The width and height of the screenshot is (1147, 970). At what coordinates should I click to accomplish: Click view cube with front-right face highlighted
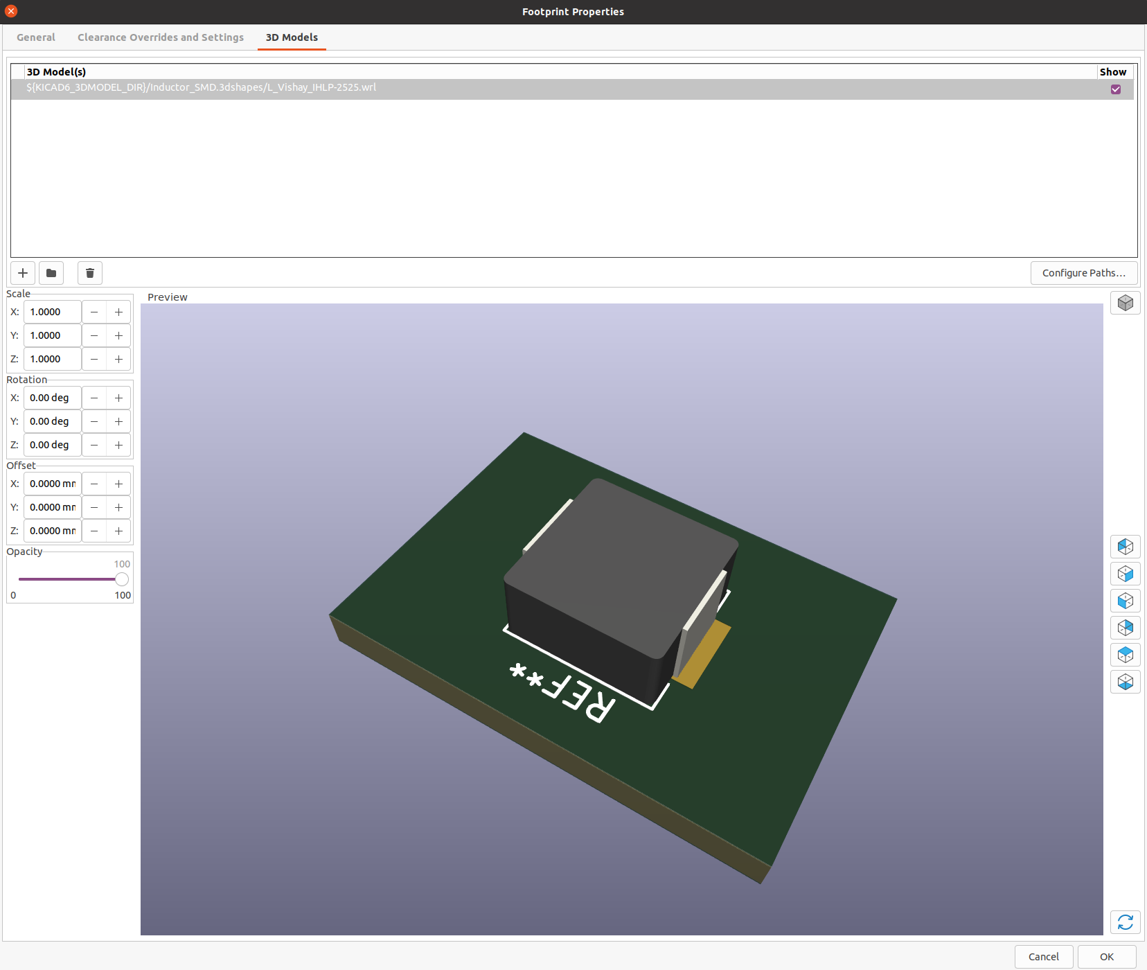pos(1125,574)
